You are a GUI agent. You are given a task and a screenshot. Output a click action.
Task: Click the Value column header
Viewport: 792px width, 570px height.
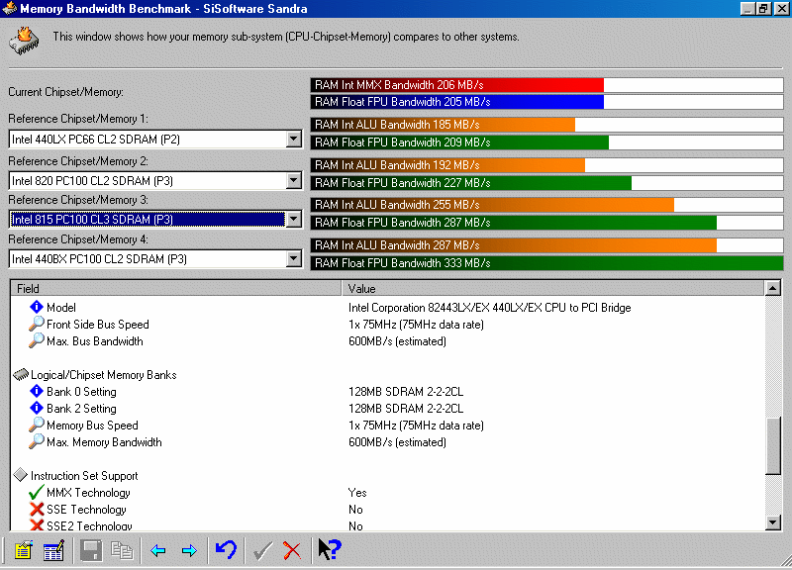[x=553, y=288]
